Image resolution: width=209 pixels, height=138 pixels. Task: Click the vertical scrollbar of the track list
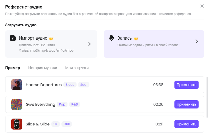tap(207, 97)
